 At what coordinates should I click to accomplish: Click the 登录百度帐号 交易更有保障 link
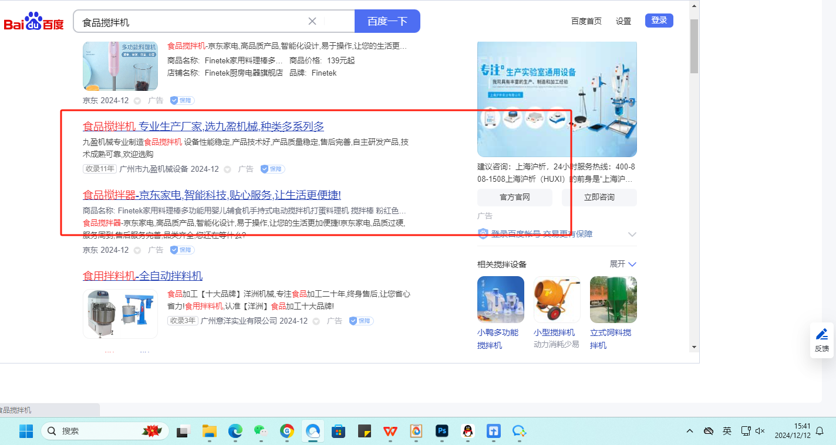point(542,234)
